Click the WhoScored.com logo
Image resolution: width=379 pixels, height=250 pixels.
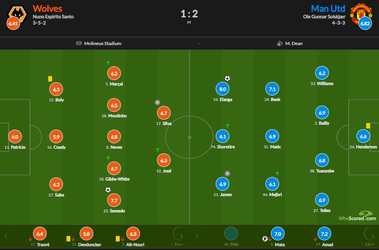(x=357, y=216)
